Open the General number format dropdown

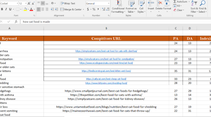(x=109, y=4)
